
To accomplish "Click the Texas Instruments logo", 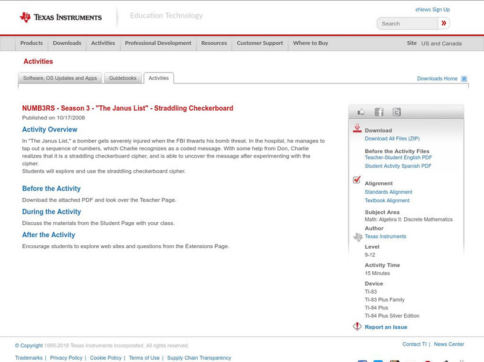I will click(x=61, y=18).
